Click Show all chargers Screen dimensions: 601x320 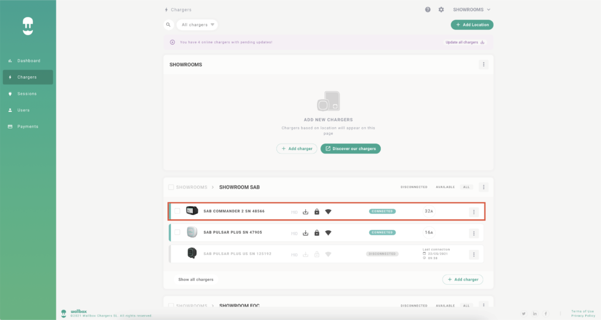click(x=196, y=280)
